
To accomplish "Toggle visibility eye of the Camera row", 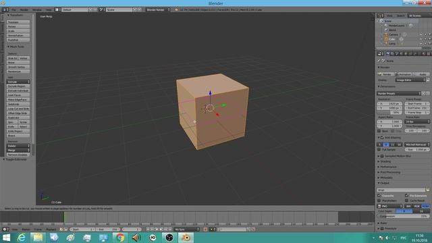I will click(421, 34).
